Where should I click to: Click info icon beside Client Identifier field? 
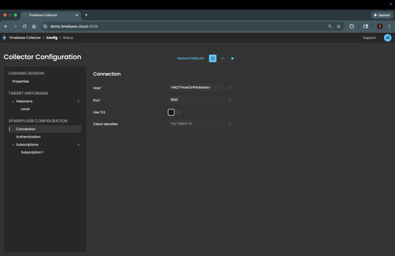point(230,124)
